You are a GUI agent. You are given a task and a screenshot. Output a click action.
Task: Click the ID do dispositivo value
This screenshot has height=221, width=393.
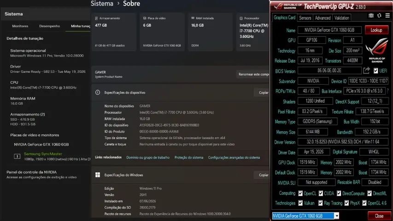pos(169,125)
